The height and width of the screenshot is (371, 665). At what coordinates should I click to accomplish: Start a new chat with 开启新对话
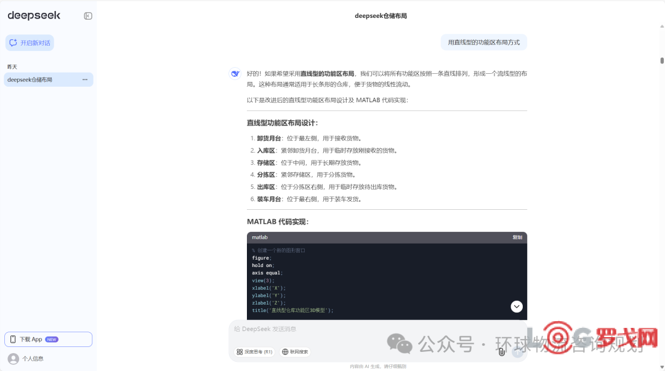point(30,43)
